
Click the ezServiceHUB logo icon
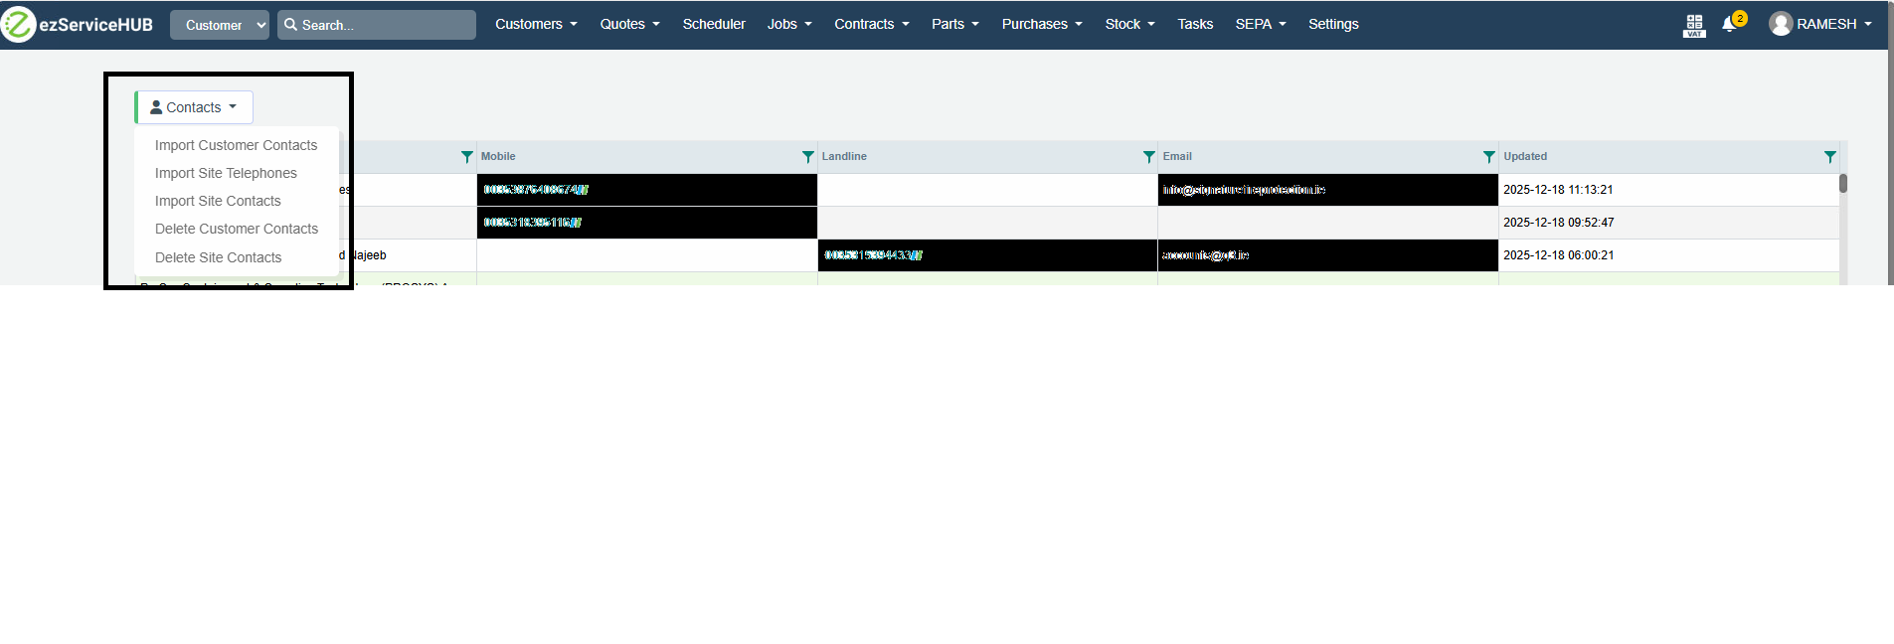tap(18, 24)
